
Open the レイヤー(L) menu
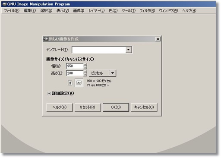point(97,10)
